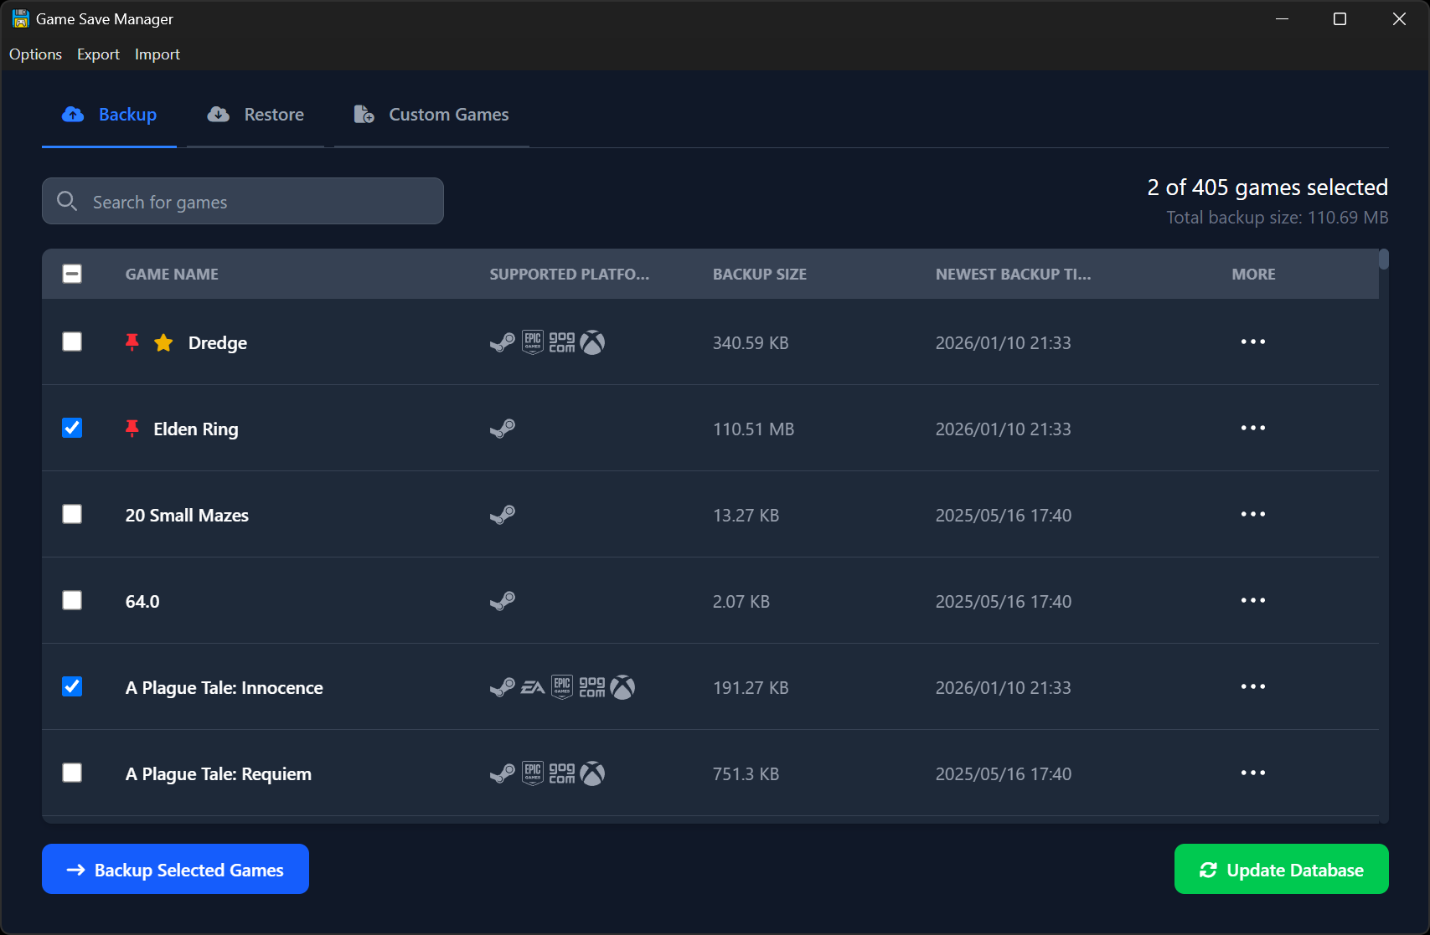The height and width of the screenshot is (935, 1430).
Task: Click the magnifying glass icon in the search bar
Action: 67,201
